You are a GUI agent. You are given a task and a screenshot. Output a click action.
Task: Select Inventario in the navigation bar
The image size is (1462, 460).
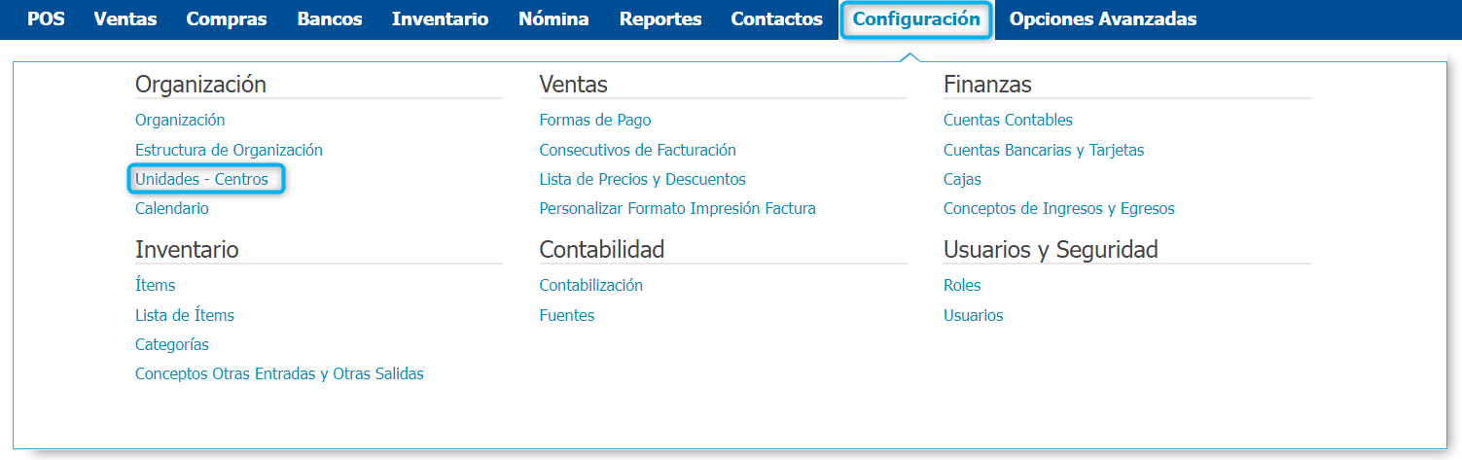click(x=441, y=18)
